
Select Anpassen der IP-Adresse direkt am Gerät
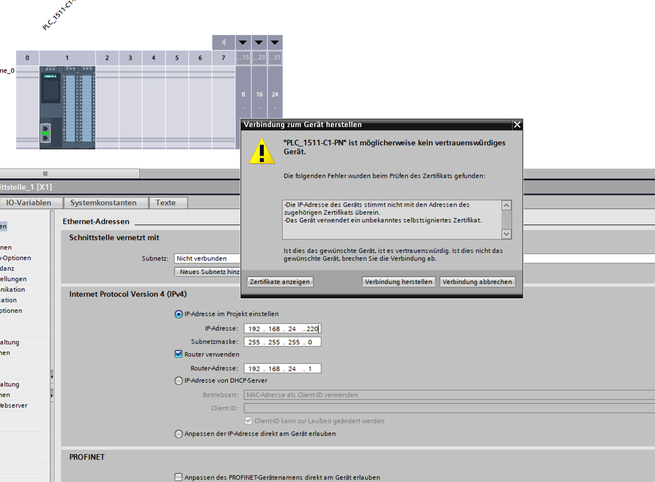click(x=178, y=434)
